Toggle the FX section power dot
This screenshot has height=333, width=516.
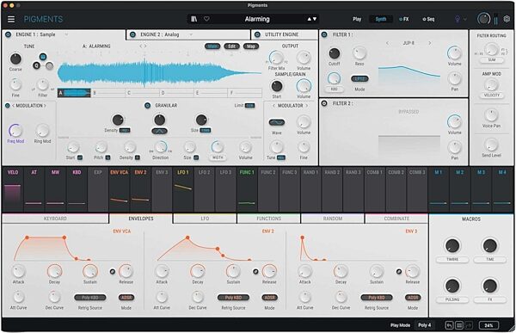[401, 19]
